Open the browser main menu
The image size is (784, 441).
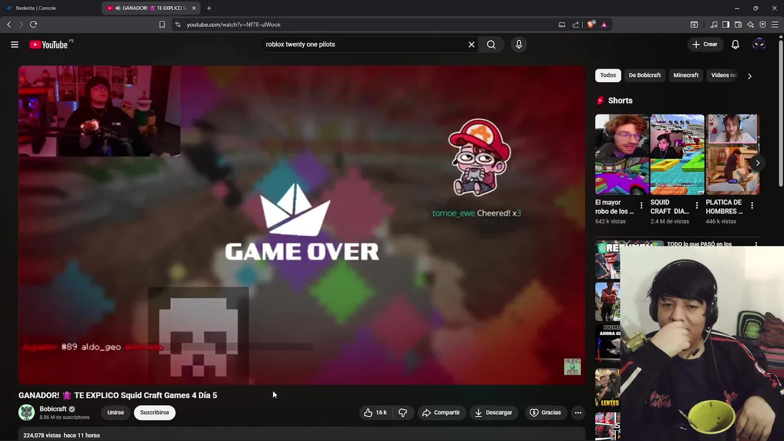[x=775, y=24]
